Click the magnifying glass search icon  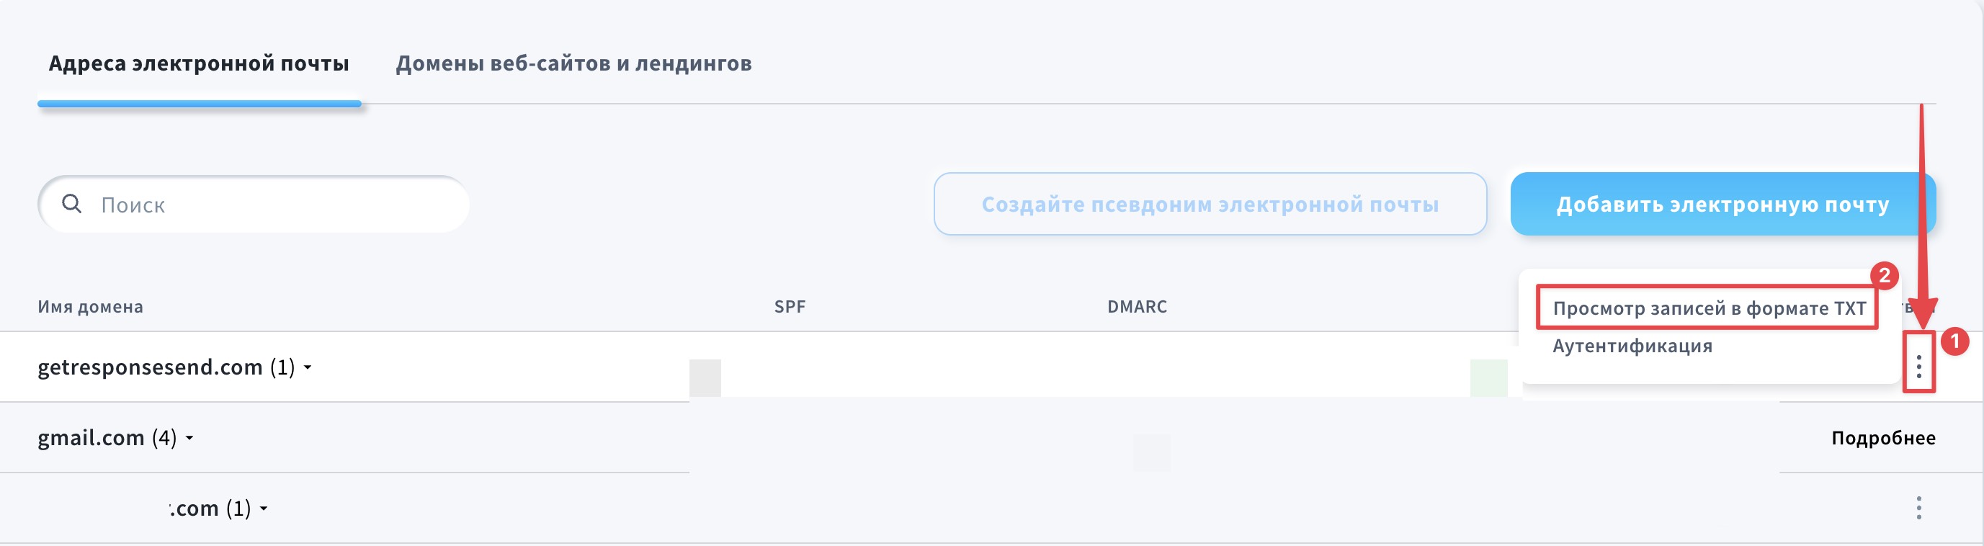tap(71, 204)
